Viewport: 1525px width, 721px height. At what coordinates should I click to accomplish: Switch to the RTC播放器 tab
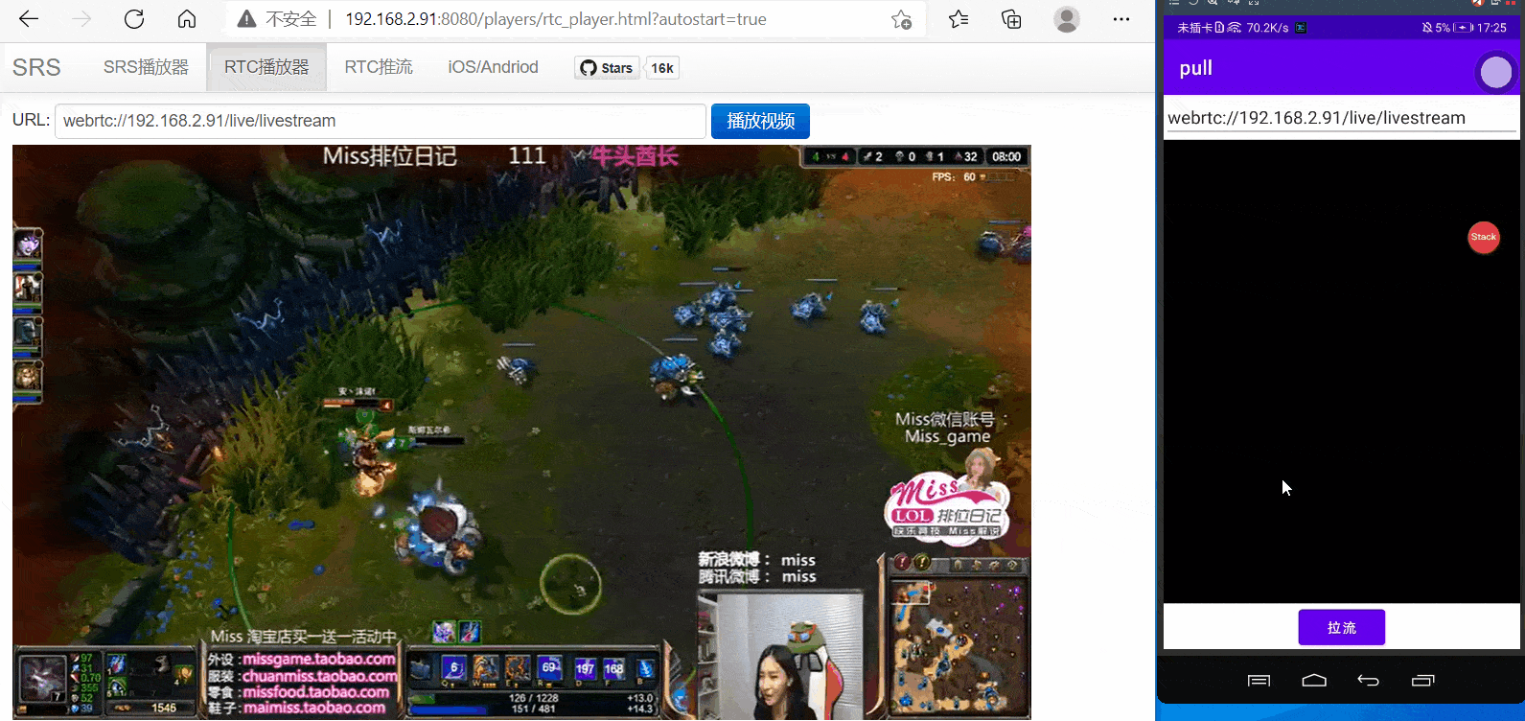click(x=266, y=67)
